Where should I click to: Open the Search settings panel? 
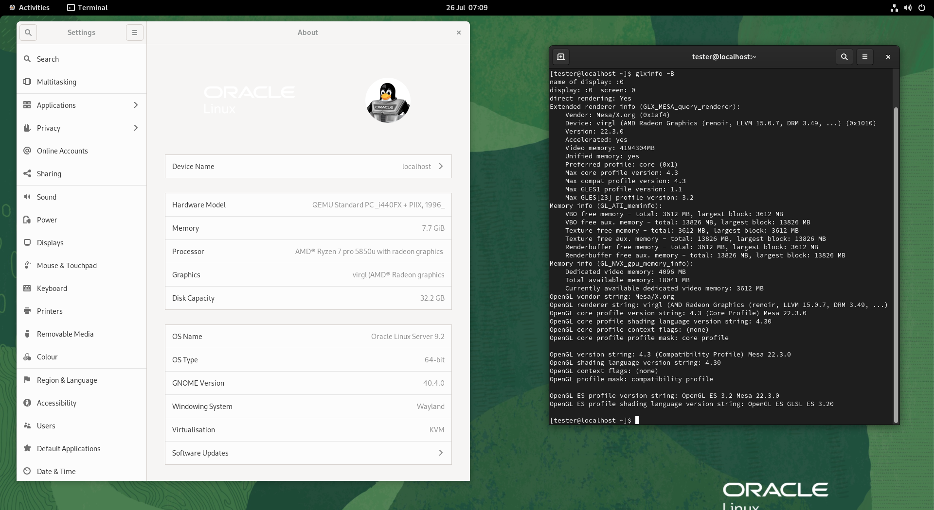click(x=81, y=59)
